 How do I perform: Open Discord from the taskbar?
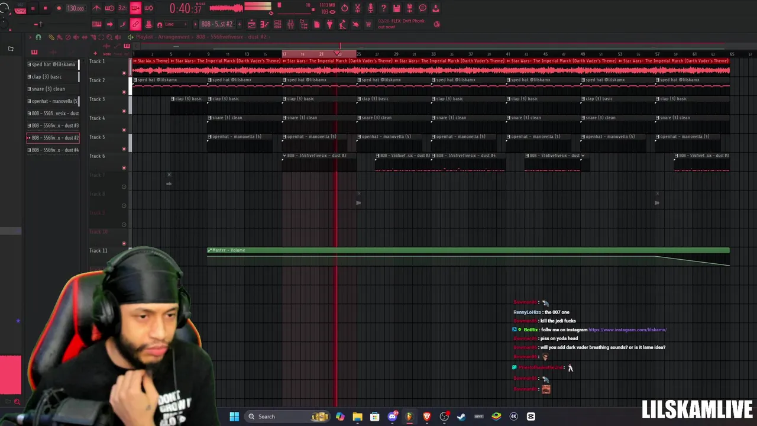coord(392,417)
